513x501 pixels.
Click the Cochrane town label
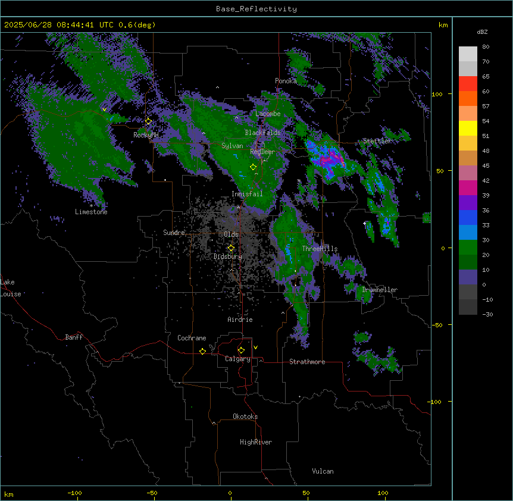point(192,338)
